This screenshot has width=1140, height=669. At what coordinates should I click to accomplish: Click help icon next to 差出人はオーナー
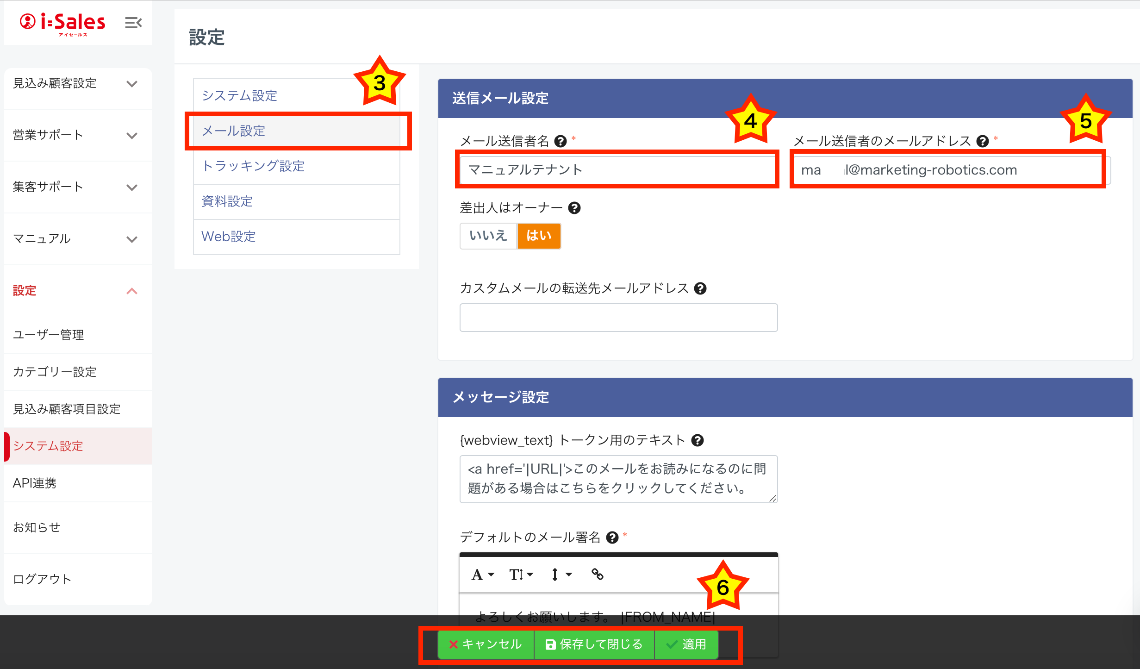574,208
